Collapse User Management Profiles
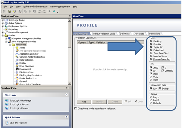 [x=6, y=41]
